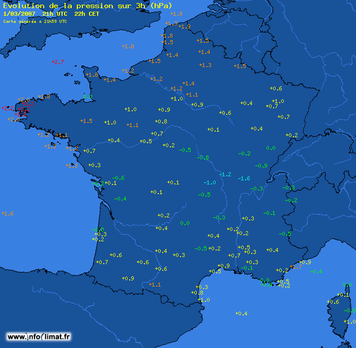Select the green '-0.9' pressure value

(x=261, y=166)
